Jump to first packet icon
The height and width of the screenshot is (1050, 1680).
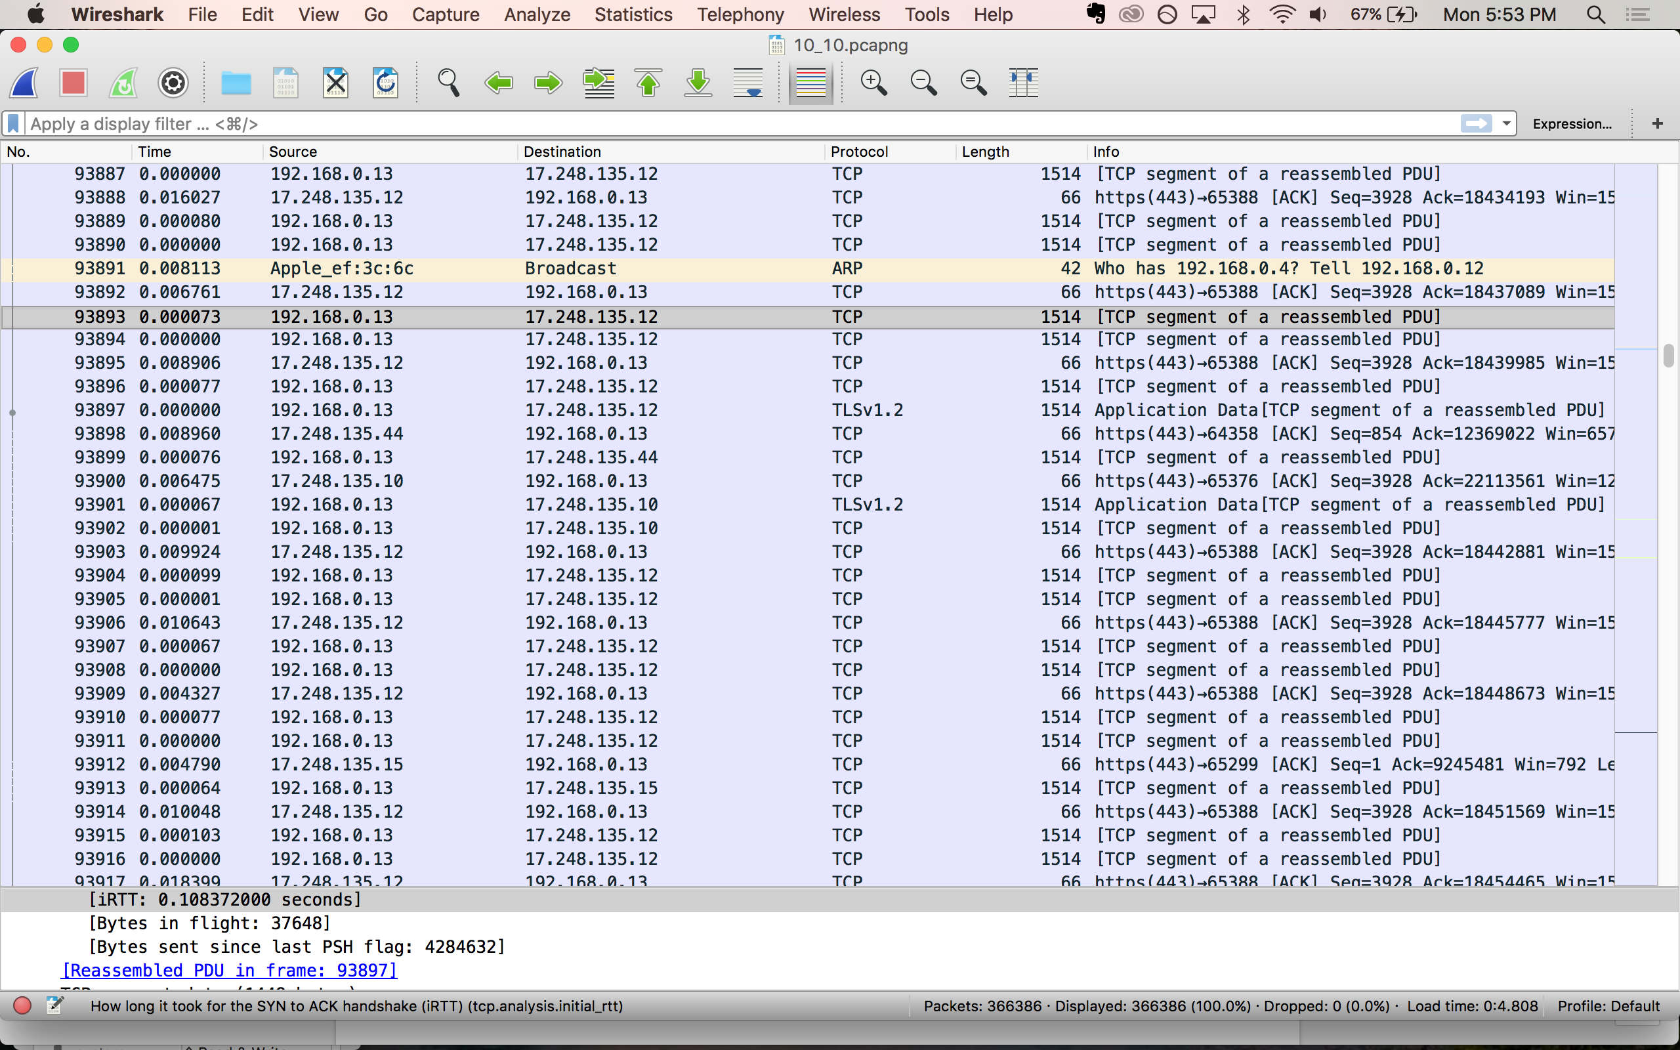(648, 83)
